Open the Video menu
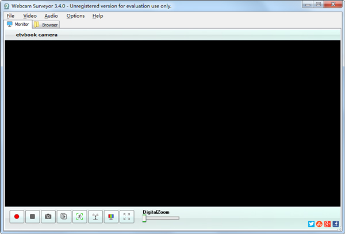Image resolution: width=345 pixels, height=234 pixels. [30, 16]
